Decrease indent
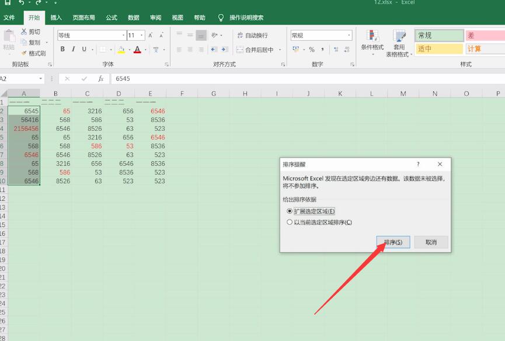The image size is (505, 341). point(214,49)
